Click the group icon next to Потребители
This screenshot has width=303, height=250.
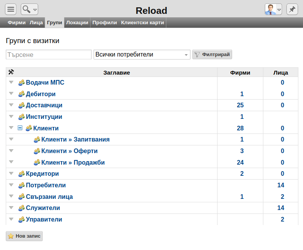coord(22,185)
